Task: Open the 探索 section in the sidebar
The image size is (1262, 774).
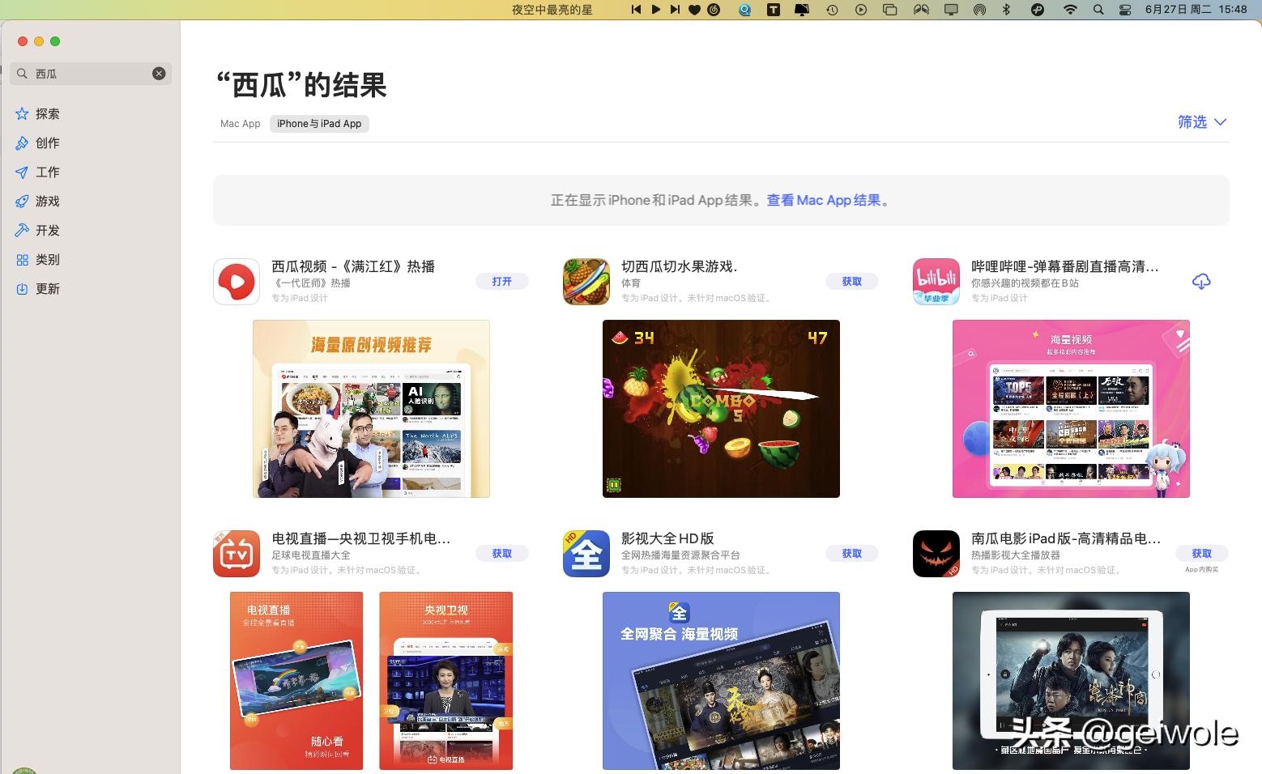Action: 46,113
